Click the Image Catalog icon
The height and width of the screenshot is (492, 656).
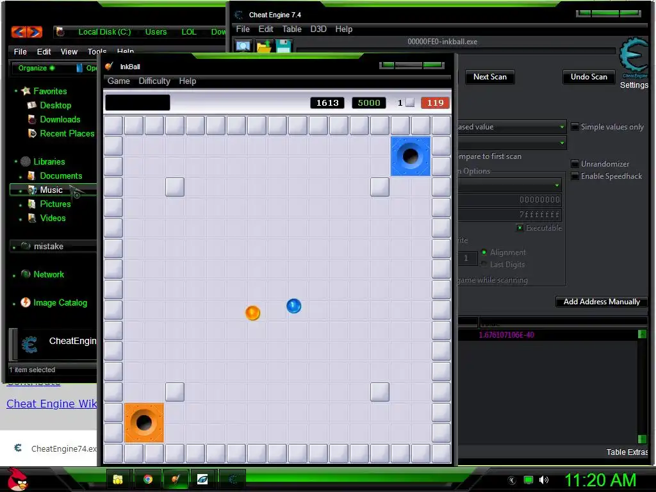[26, 302]
